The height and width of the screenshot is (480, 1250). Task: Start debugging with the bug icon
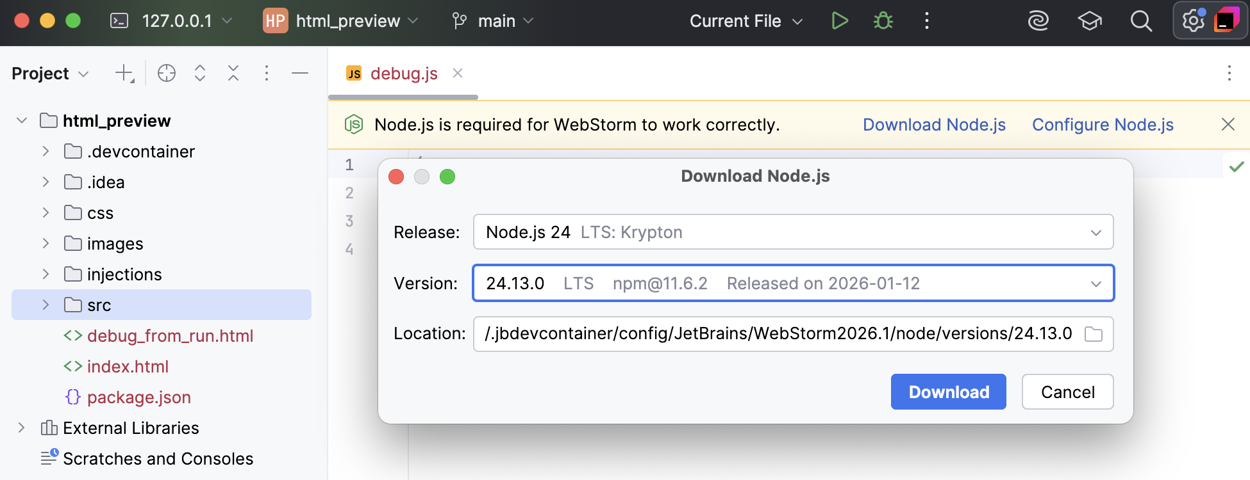coord(883,21)
